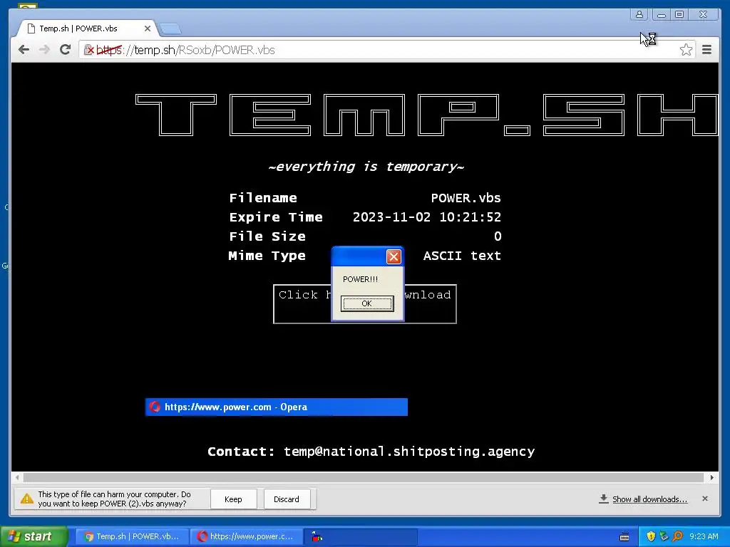Click the address bar URL
730x547 pixels.
point(186,50)
